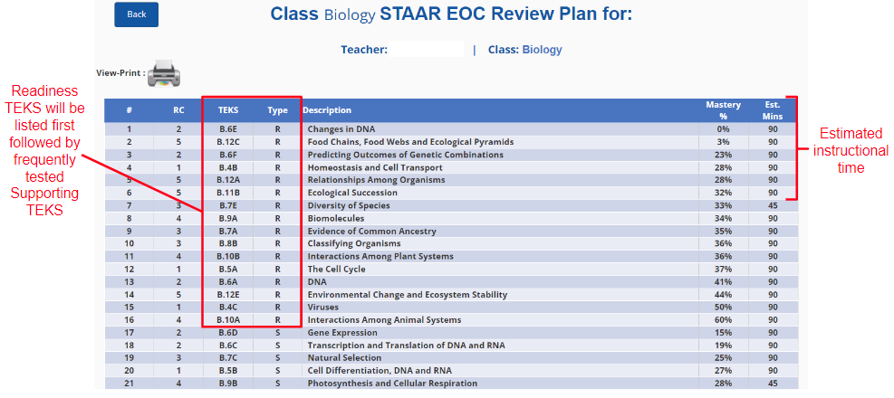The width and height of the screenshot is (894, 398).
Task: Select the Biomolecules description
Action: [336, 218]
